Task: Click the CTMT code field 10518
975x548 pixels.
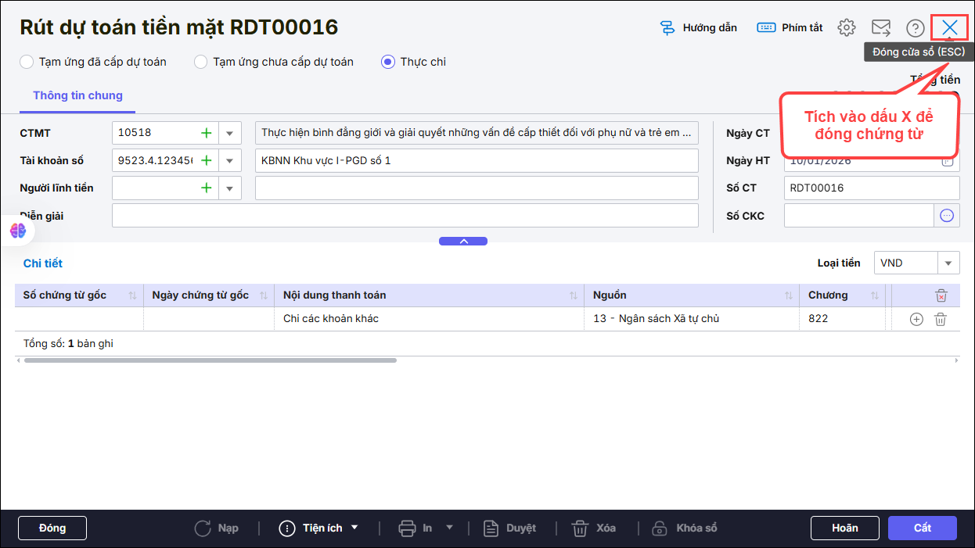Action: coord(154,134)
